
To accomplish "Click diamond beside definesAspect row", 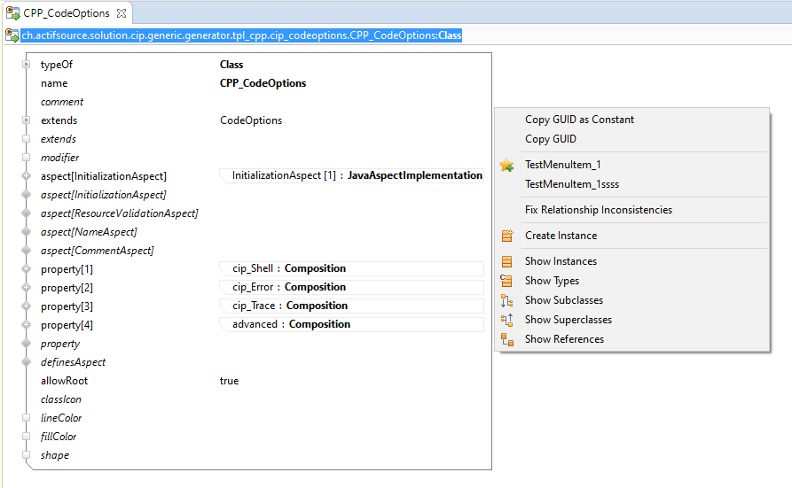I will click(x=27, y=362).
